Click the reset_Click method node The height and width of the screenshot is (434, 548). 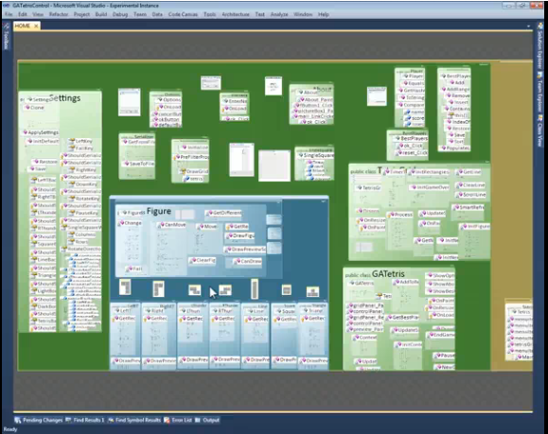412,153
